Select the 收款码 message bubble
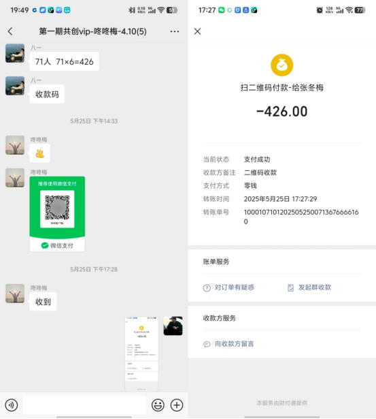This screenshot has height=419, width=376. coord(47,94)
